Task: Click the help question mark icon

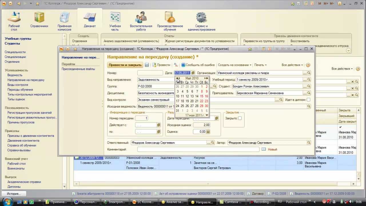Action: coord(308,65)
